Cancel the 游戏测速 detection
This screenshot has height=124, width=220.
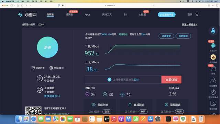pos(107,112)
